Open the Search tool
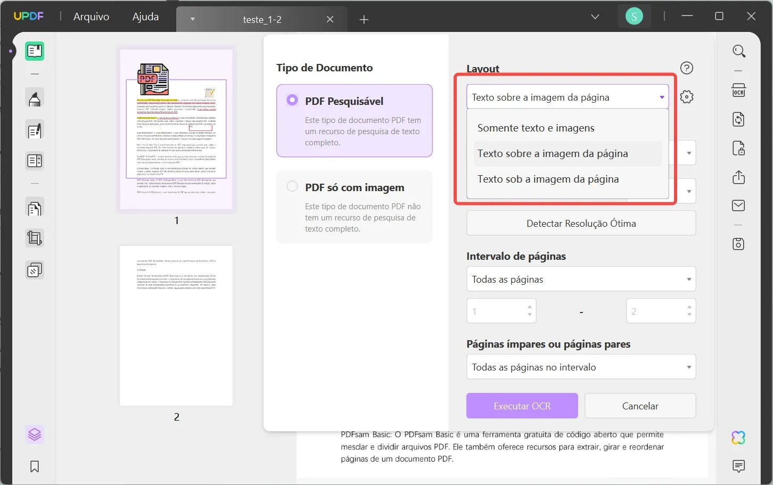 [739, 51]
